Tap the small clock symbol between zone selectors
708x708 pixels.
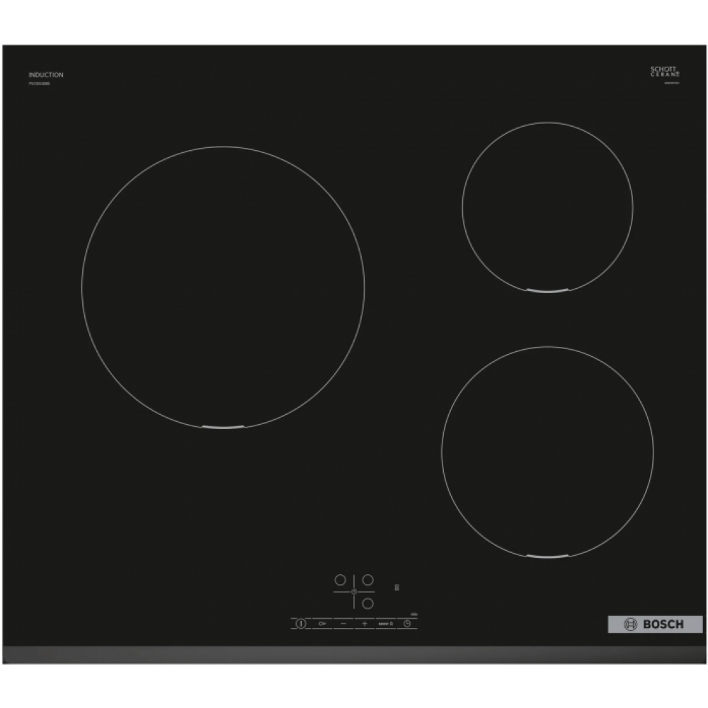pos(354,591)
